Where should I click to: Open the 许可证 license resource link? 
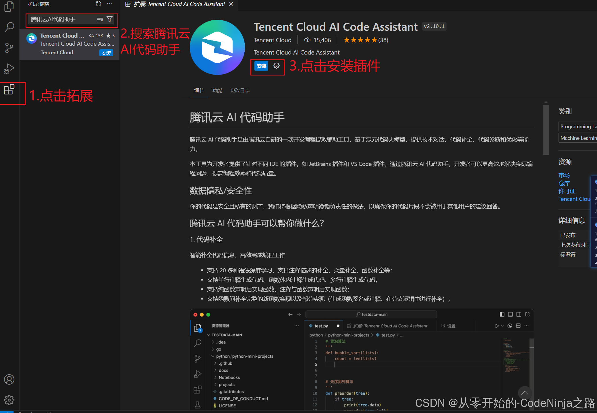click(x=567, y=191)
